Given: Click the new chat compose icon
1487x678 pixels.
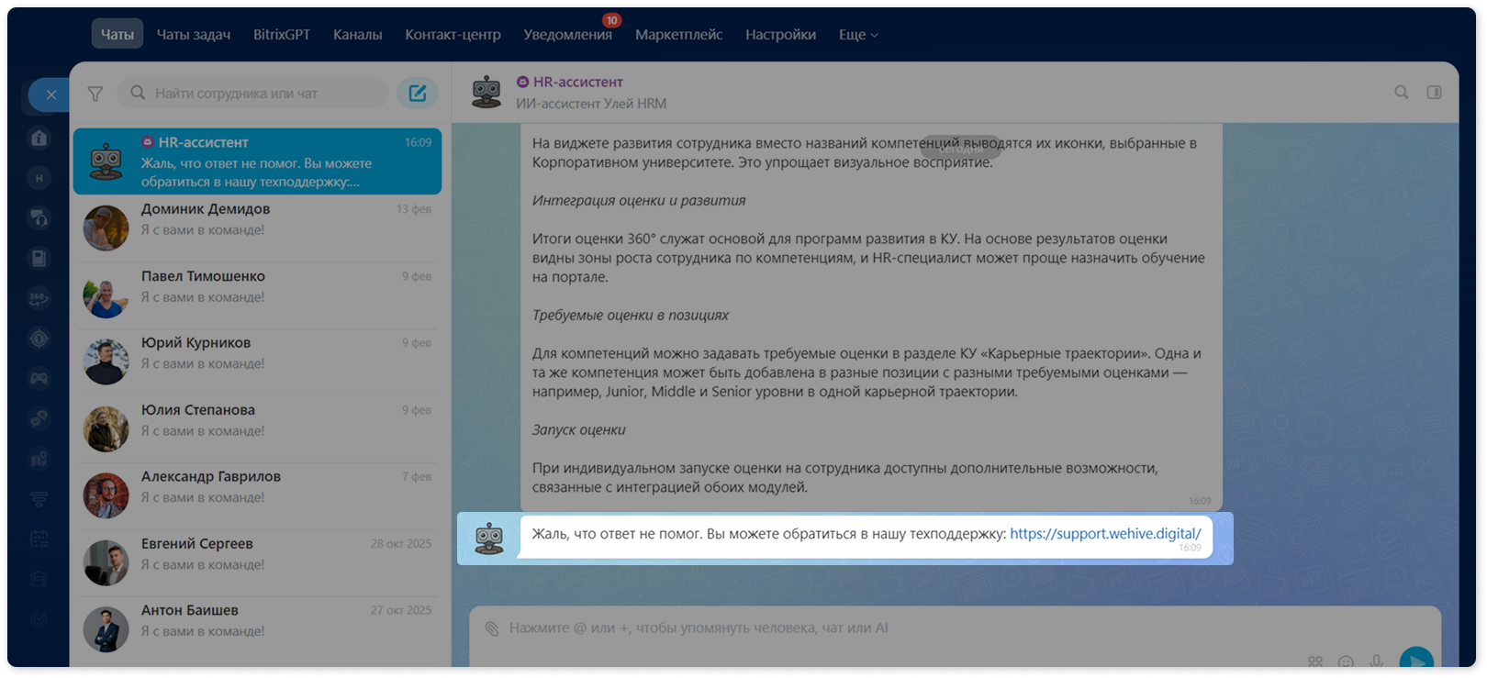Looking at the screenshot, I should pyautogui.click(x=418, y=93).
